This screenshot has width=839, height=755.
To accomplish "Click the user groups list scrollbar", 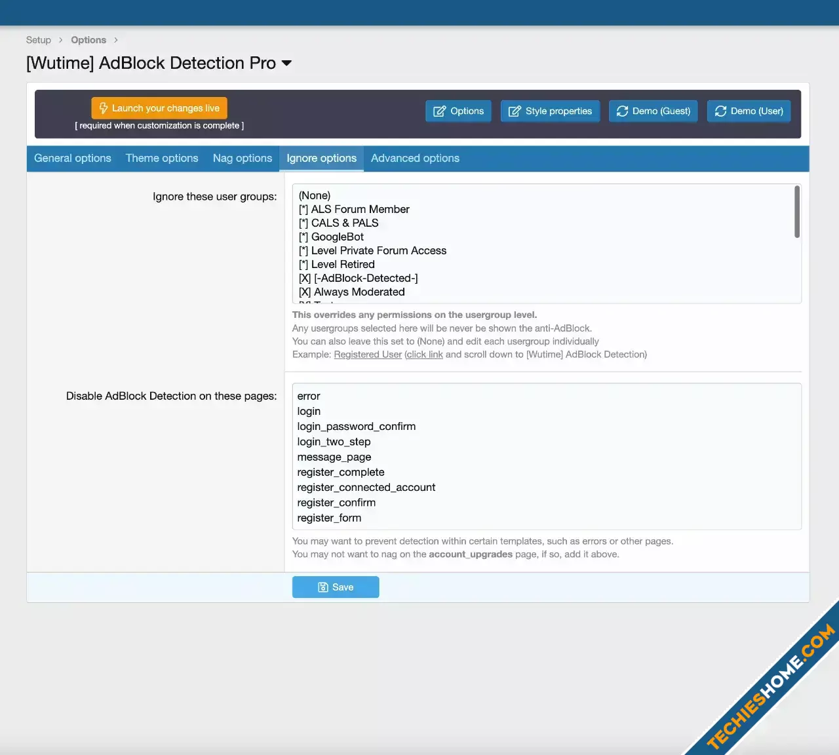I will click(797, 212).
